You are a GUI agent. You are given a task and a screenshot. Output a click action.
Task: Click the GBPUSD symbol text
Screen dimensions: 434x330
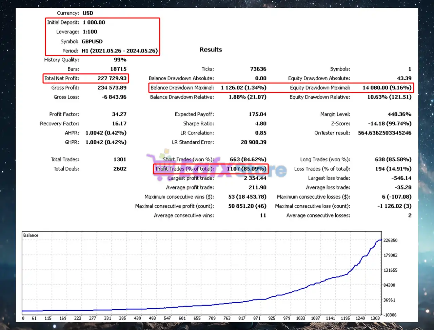(92, 41)
